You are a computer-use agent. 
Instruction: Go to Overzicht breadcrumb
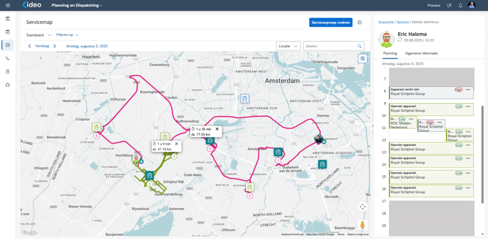(x=386, y=22)
